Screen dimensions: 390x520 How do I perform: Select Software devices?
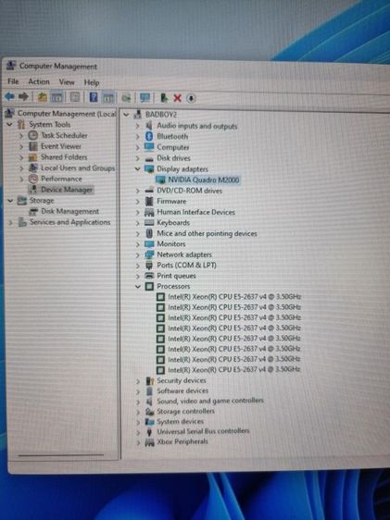point(182,390)
